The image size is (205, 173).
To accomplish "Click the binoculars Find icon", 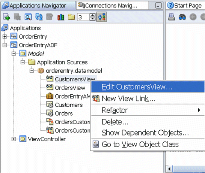I will click(182, 17).
